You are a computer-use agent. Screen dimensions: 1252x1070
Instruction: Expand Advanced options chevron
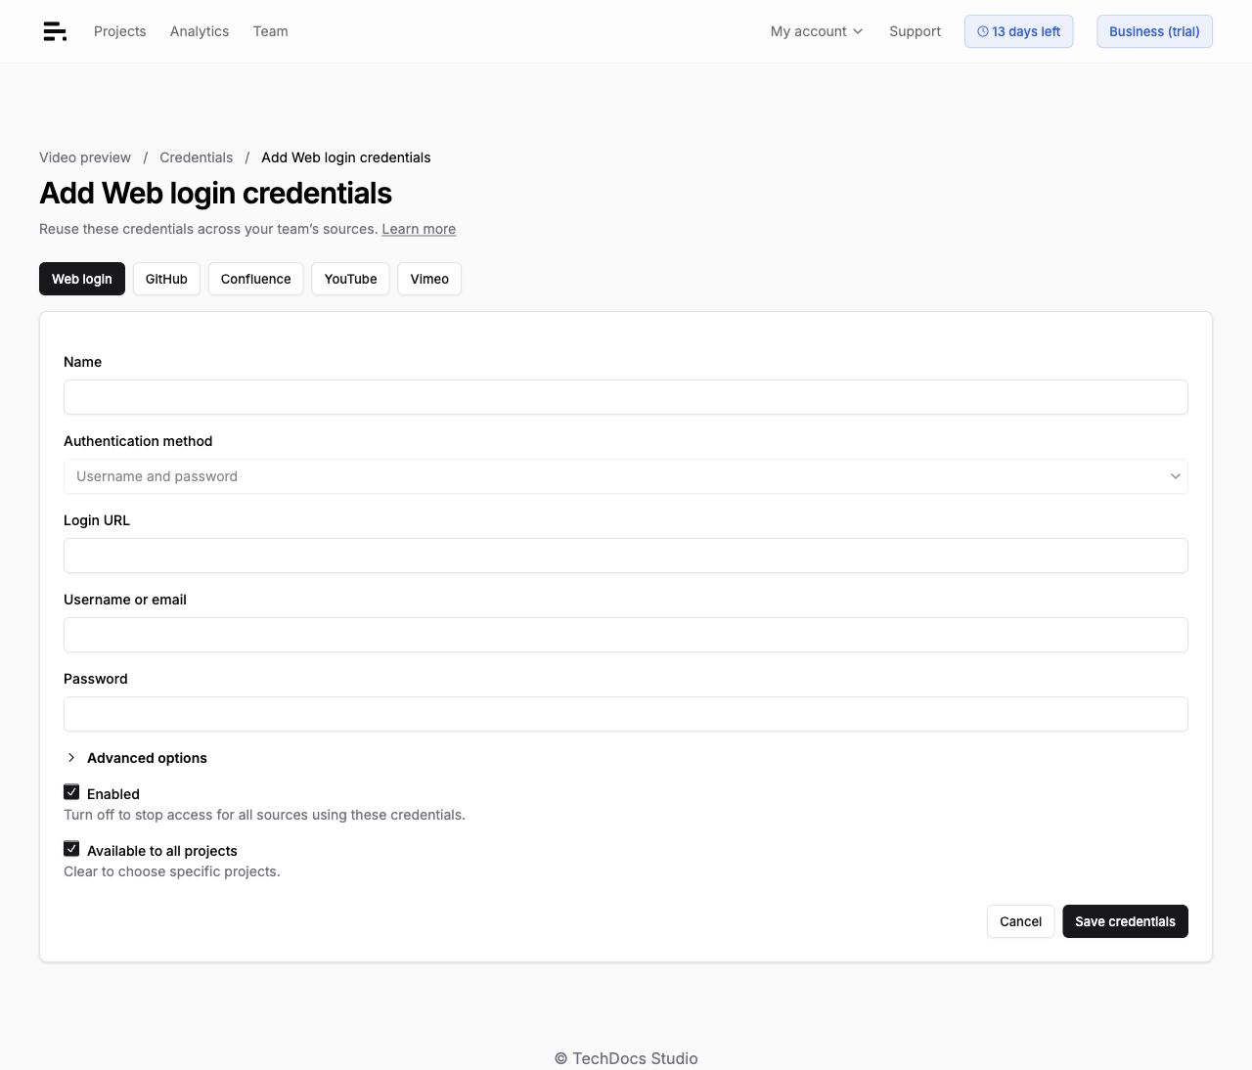click(x=71, y=758)
